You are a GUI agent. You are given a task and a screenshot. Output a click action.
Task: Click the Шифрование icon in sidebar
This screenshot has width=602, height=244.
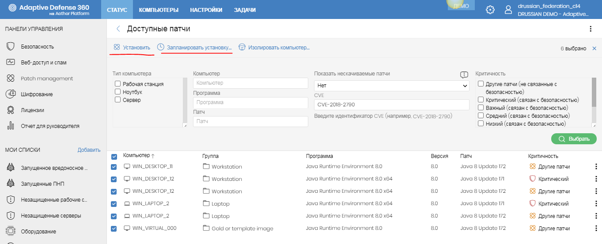point(11,94)
